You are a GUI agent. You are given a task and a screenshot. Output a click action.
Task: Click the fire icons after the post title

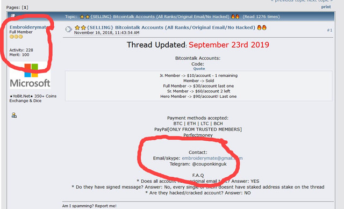click(262, 27)
